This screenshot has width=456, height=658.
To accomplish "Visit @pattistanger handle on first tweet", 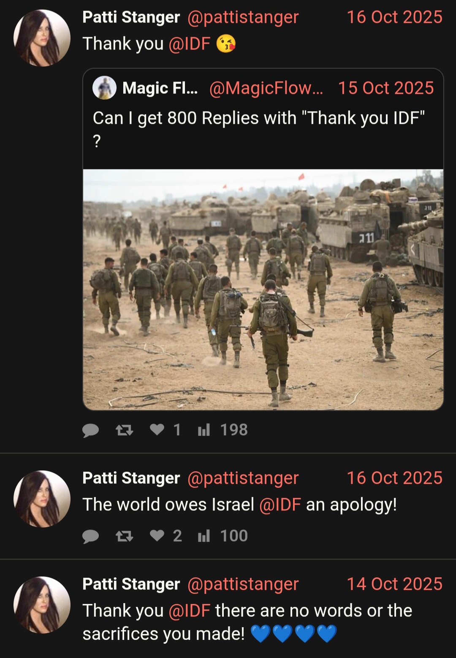I will (x=243, y=17).
